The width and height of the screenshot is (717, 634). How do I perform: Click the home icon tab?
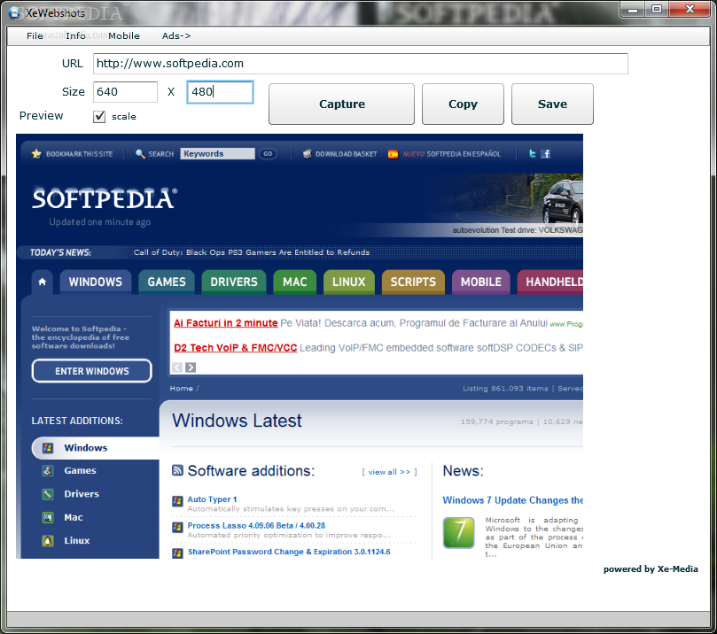(42, 282)
